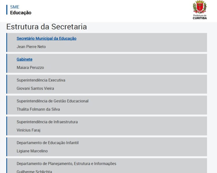217x173 pixels.
Task: Select the Superintendência de Infraestrutura entry
Action: 47,122
